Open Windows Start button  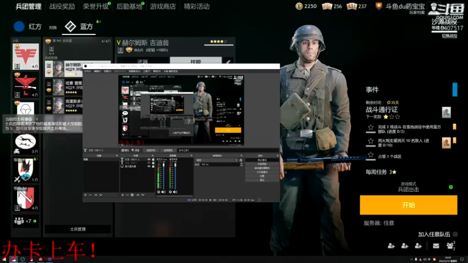coord(4,259)
